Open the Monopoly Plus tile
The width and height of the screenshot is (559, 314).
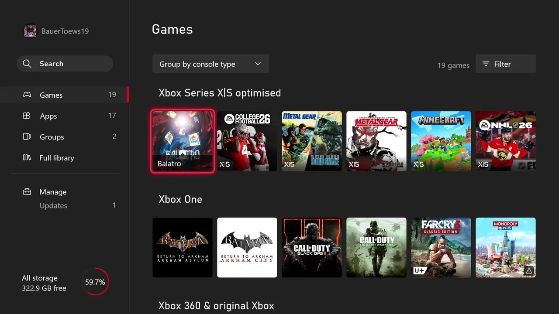(506, 247)
